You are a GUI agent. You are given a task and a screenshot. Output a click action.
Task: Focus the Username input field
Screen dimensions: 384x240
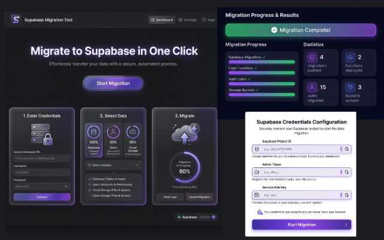(x=42, y=172)
